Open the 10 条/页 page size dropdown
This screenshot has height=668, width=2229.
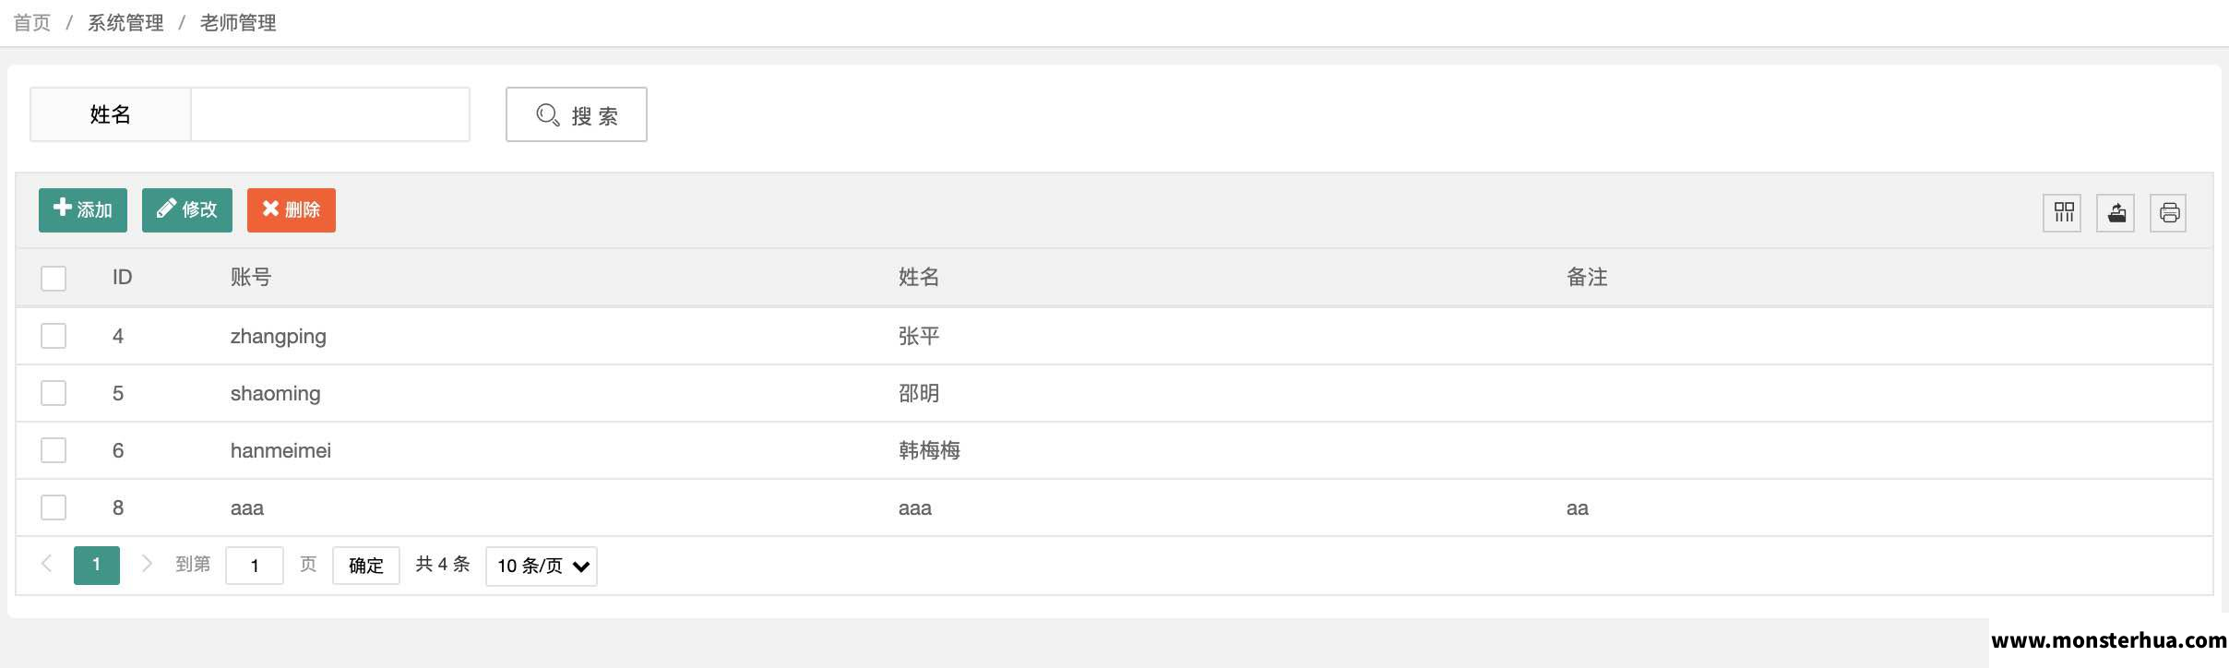(x=542, y=566)
